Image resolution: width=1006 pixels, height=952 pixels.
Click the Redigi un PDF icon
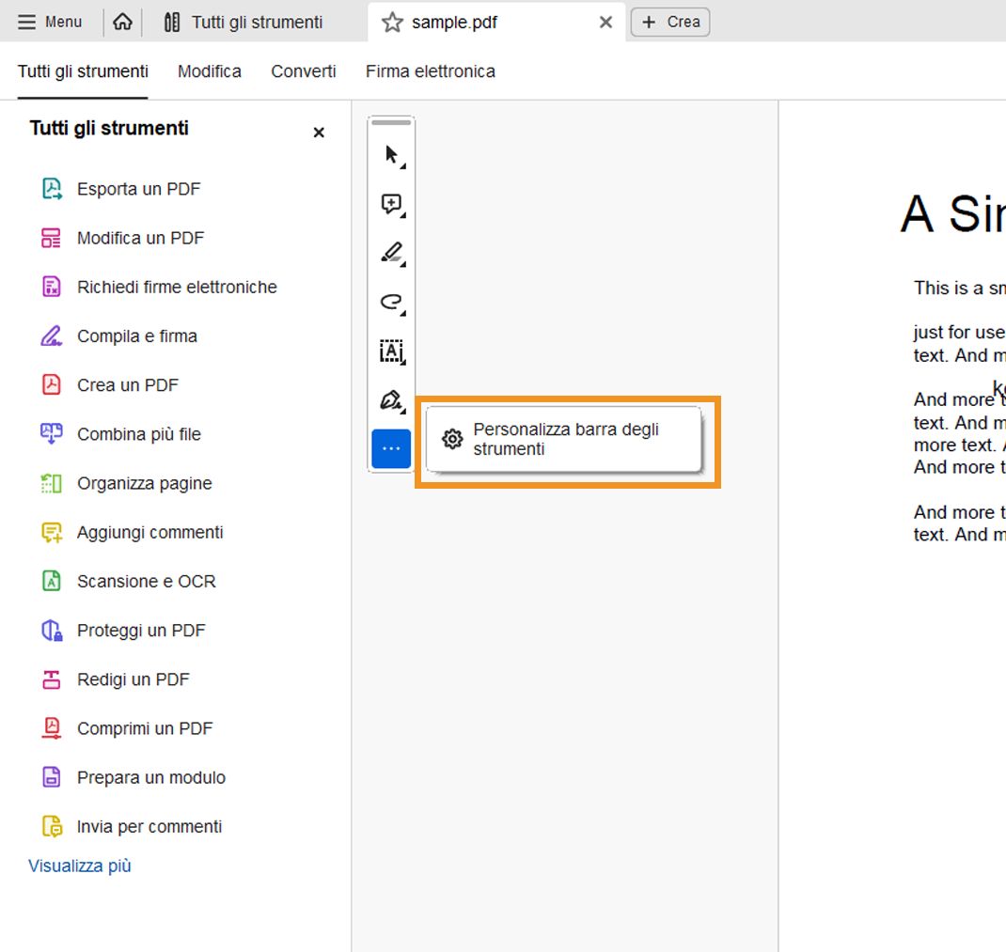click(52, 679)
